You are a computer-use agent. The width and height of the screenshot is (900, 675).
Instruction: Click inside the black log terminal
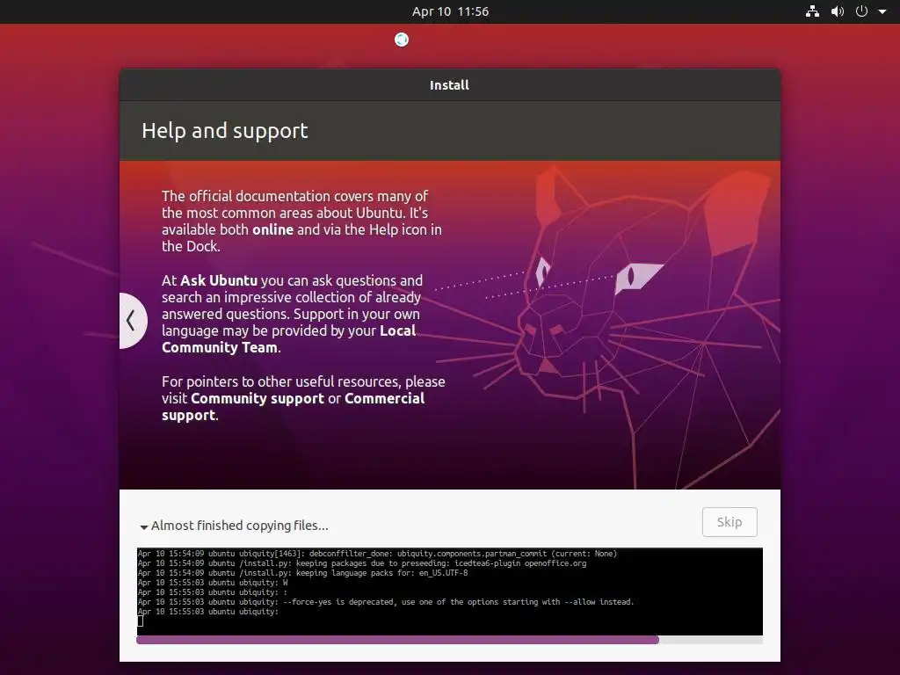click(449, 592)
